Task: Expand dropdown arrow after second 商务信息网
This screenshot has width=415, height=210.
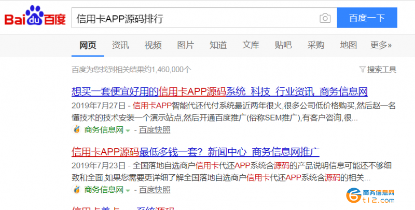Action: pos(128,191)
